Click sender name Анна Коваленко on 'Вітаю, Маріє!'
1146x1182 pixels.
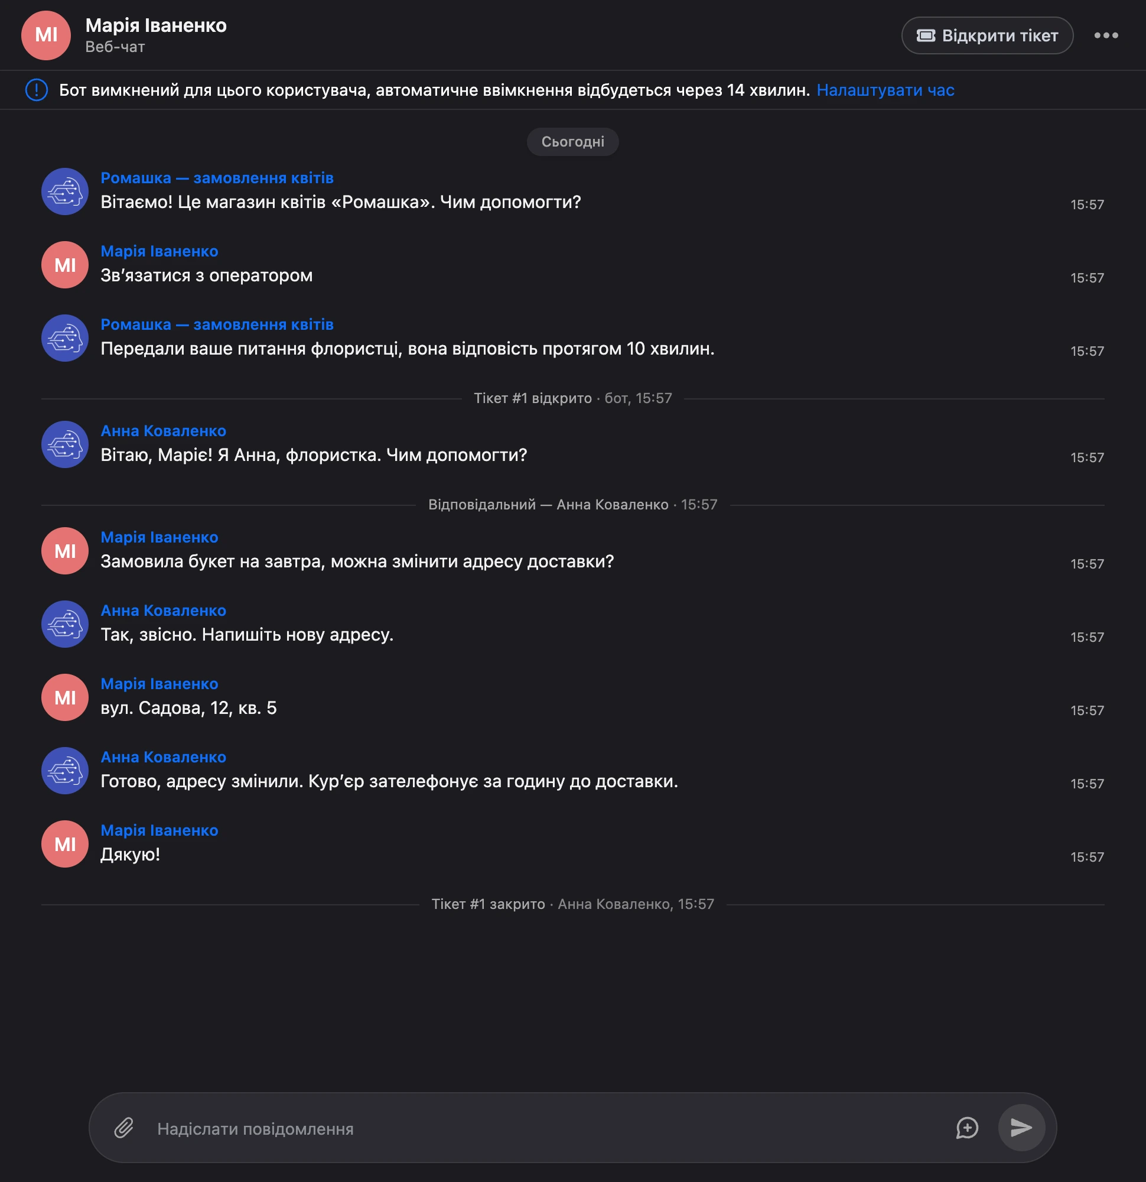tap(164, 431)
